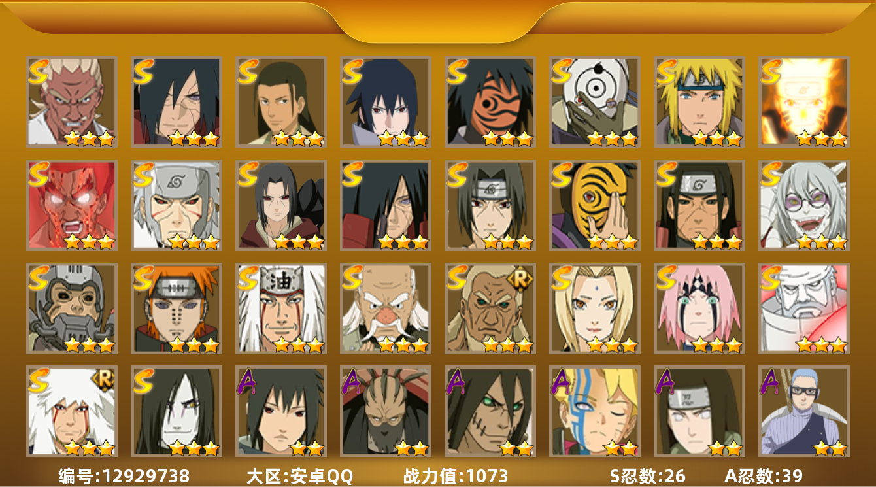Select the orange-haired pierced-face ninja portrait
The image size is (876, 487).
[x=176, y=308]
